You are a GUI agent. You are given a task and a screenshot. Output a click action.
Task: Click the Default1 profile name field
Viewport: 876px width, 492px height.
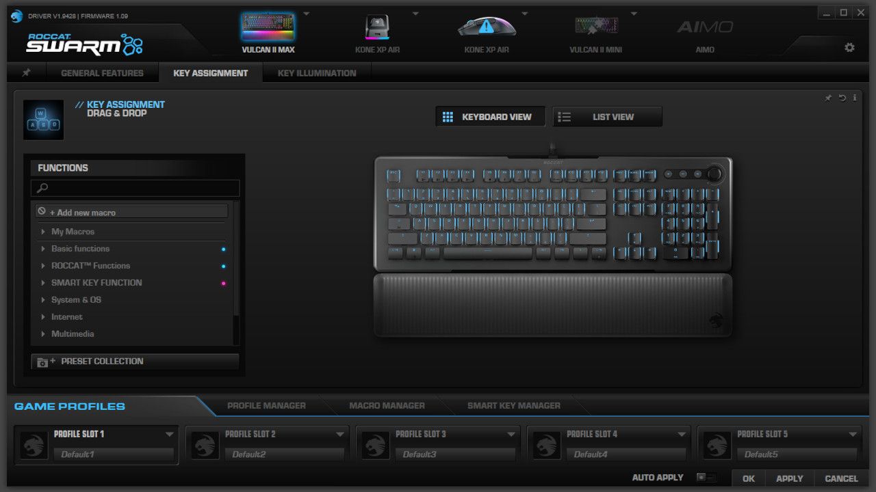pos(114,454)
